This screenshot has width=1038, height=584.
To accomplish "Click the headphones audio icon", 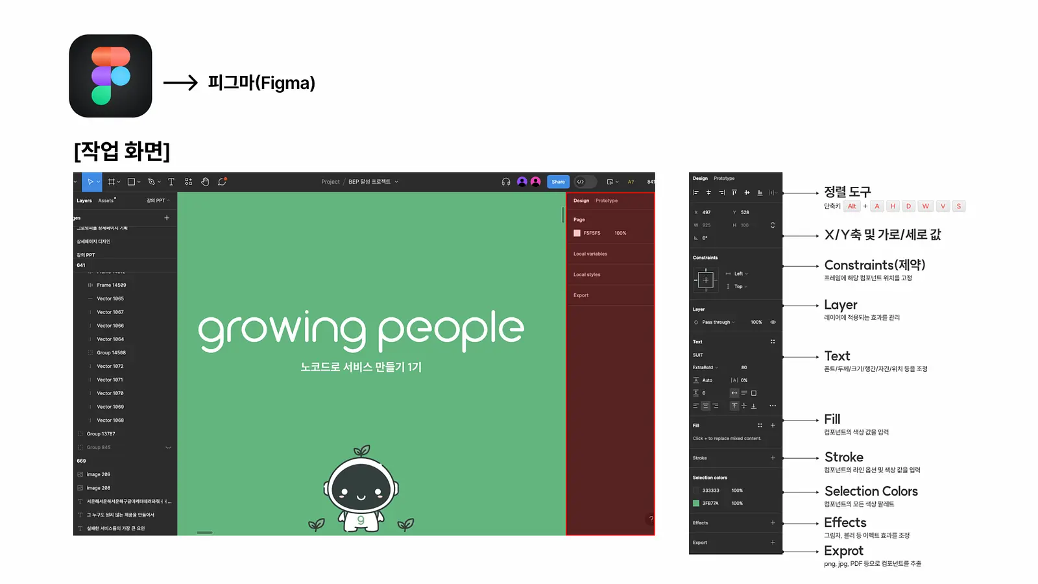I will tap(506, 182).
